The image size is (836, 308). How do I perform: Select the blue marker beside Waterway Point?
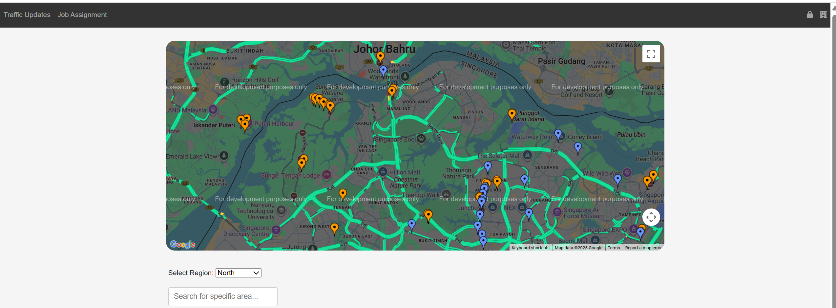[558, 135]
